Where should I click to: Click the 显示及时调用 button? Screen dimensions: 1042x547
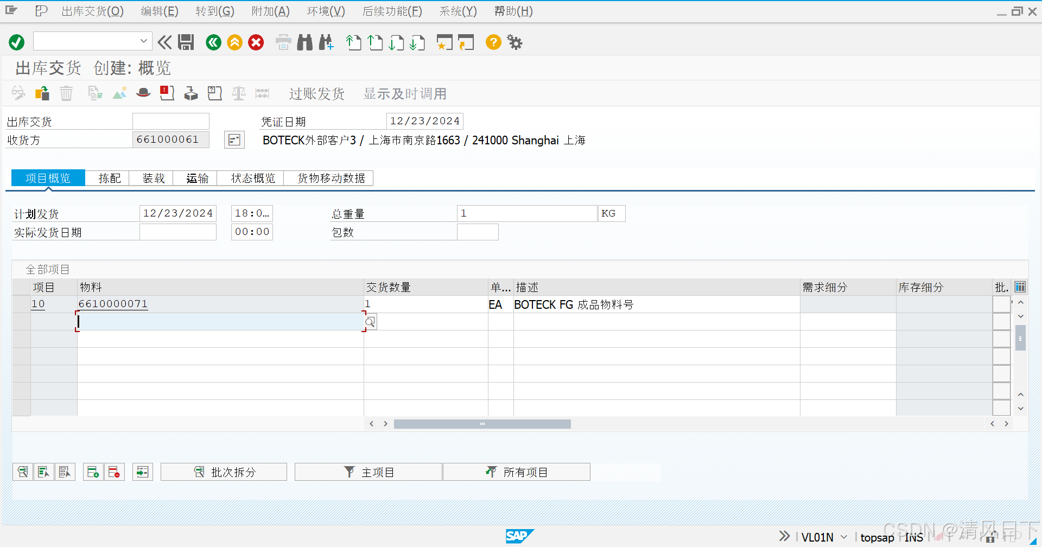[405, 94]
